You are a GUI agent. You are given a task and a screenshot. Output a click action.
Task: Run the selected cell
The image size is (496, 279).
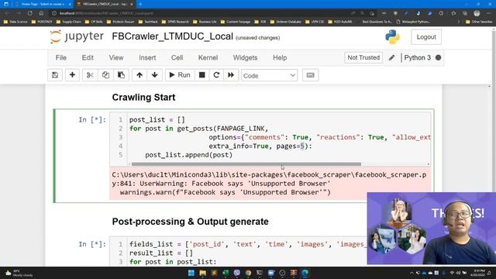180,75
